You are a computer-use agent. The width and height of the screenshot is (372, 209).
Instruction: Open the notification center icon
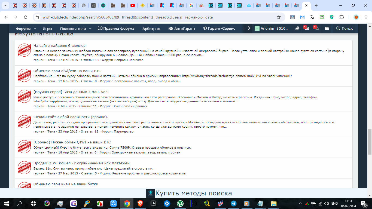point(364,203)
